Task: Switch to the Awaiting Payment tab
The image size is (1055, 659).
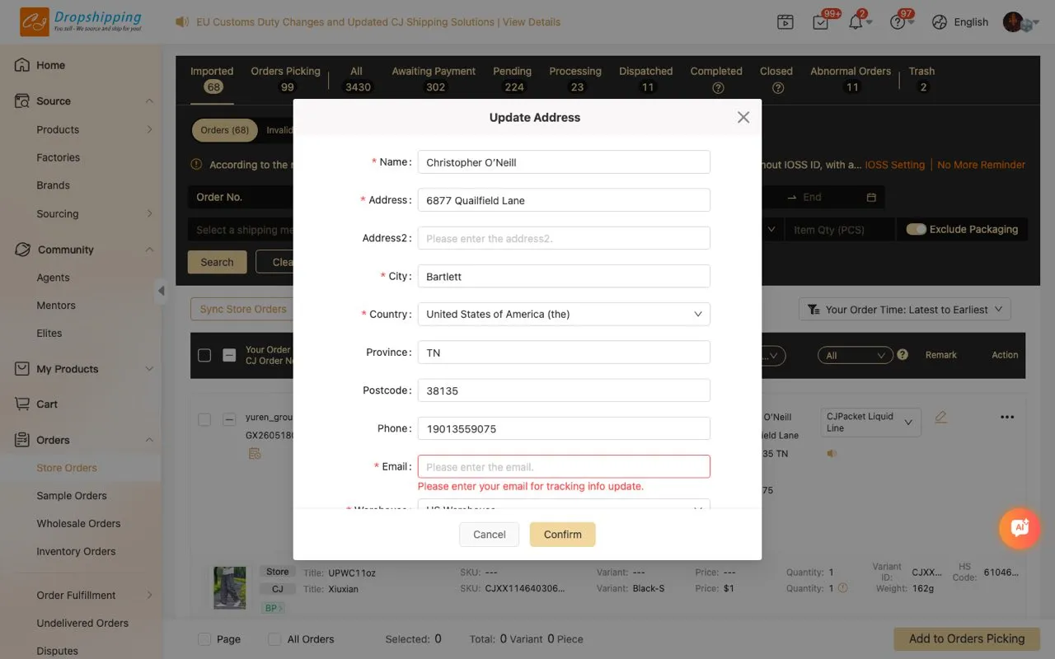Action: tap(434, 79)
